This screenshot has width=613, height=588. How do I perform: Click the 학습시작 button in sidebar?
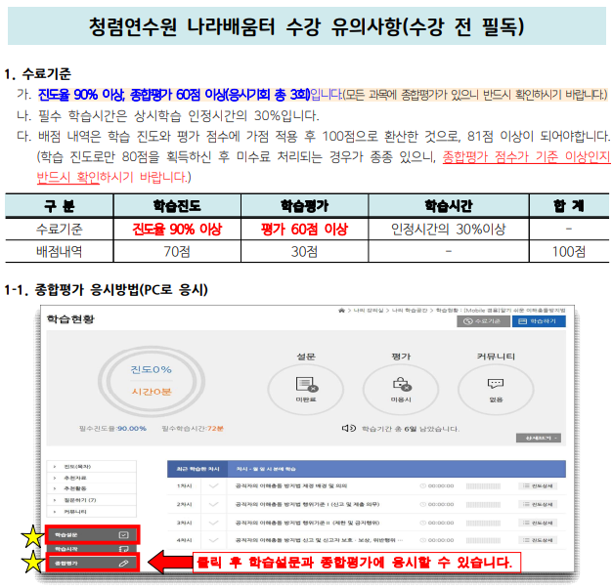(x=92, y=549)
